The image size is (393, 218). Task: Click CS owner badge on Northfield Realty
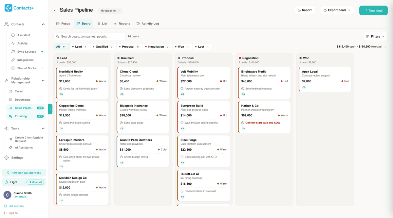coord(61,94)
